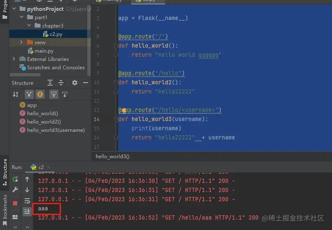This screenshot has height=230, width=332.
Task: Toggle show inherited members filter
Action: (29, 94)
